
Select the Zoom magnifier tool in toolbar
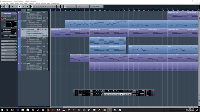[x=43, y=7]
